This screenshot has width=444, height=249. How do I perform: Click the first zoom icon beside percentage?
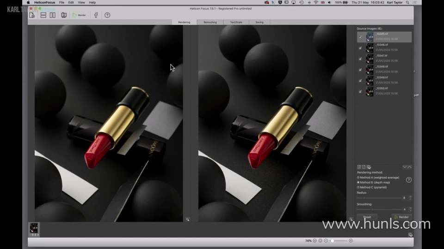314,241
